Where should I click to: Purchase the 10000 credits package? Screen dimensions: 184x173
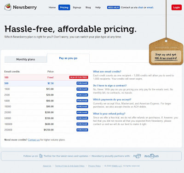(x=82, y=107)
